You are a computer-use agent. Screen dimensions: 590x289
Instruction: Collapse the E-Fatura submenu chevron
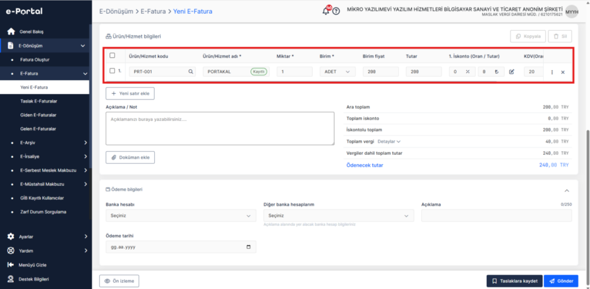click(85, 74)
